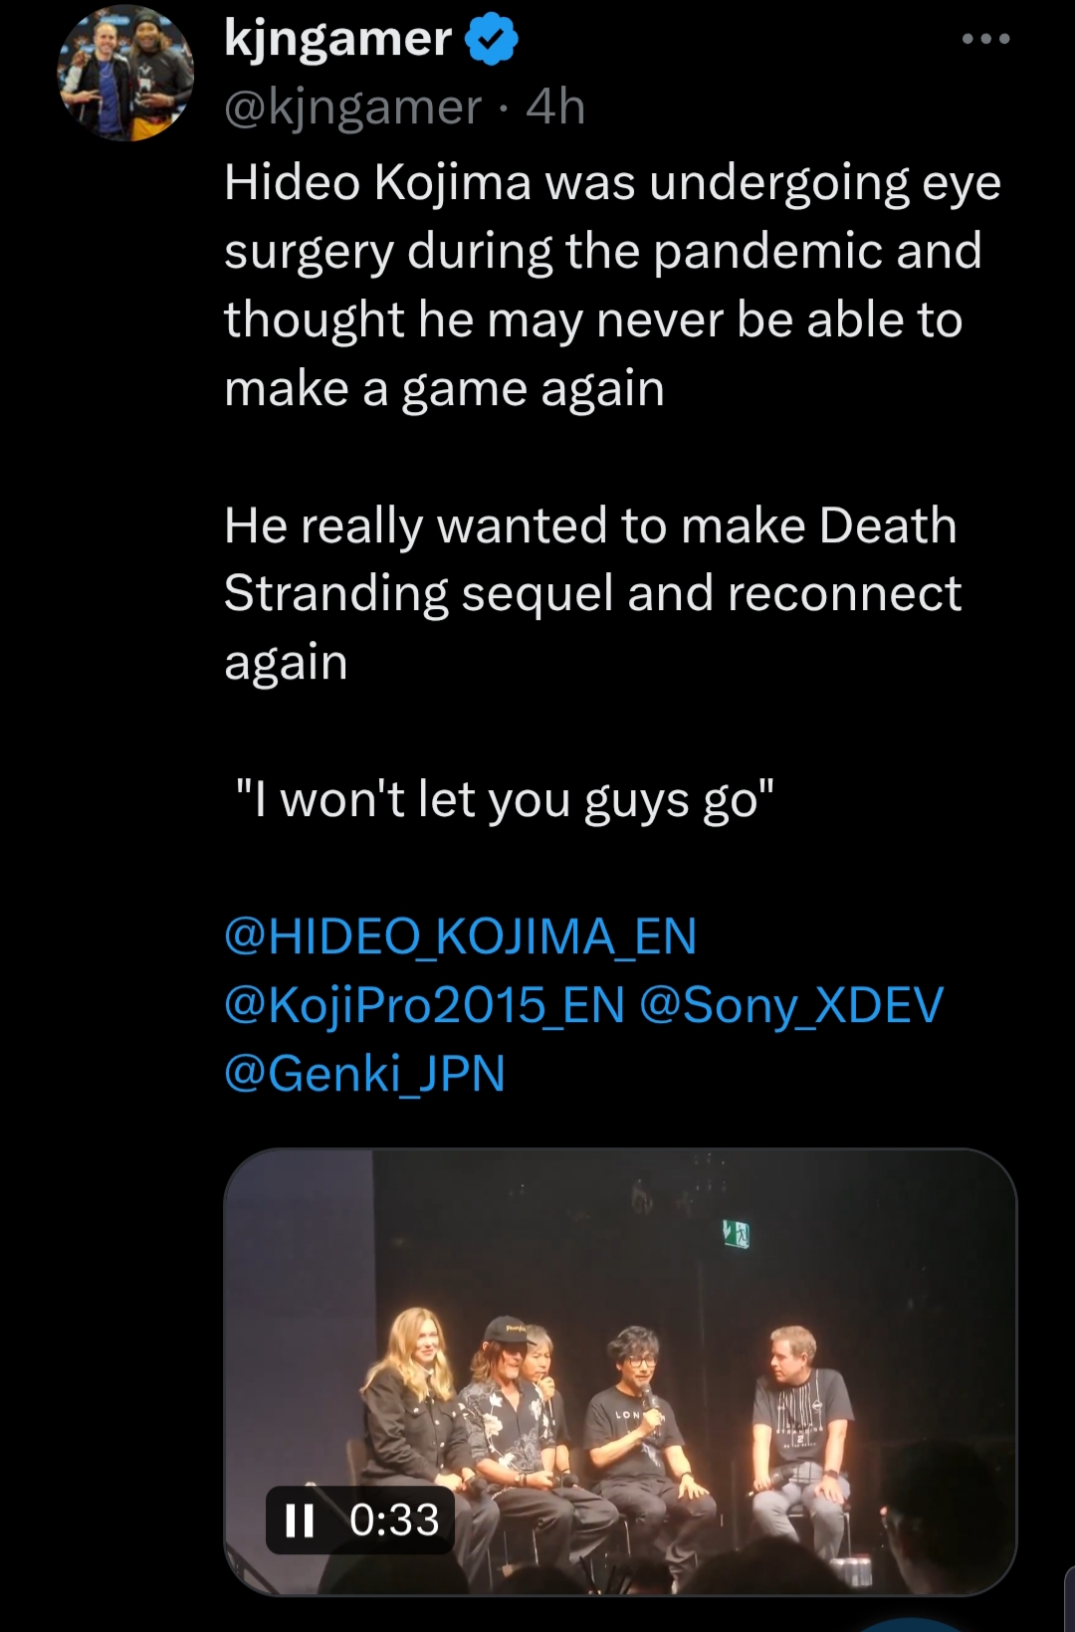Tap the Death Stranding sequel paragraph
The height and width of the screenshot is (1632, 1075).
(592, 593)
